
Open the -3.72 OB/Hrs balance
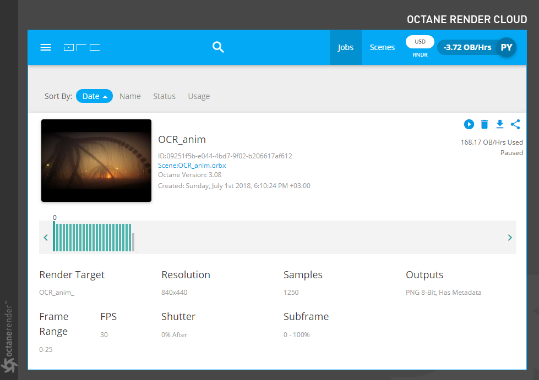click(467, 47)
